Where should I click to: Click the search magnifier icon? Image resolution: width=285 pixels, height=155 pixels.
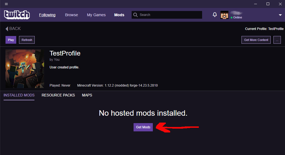click(x=135, y=15)
